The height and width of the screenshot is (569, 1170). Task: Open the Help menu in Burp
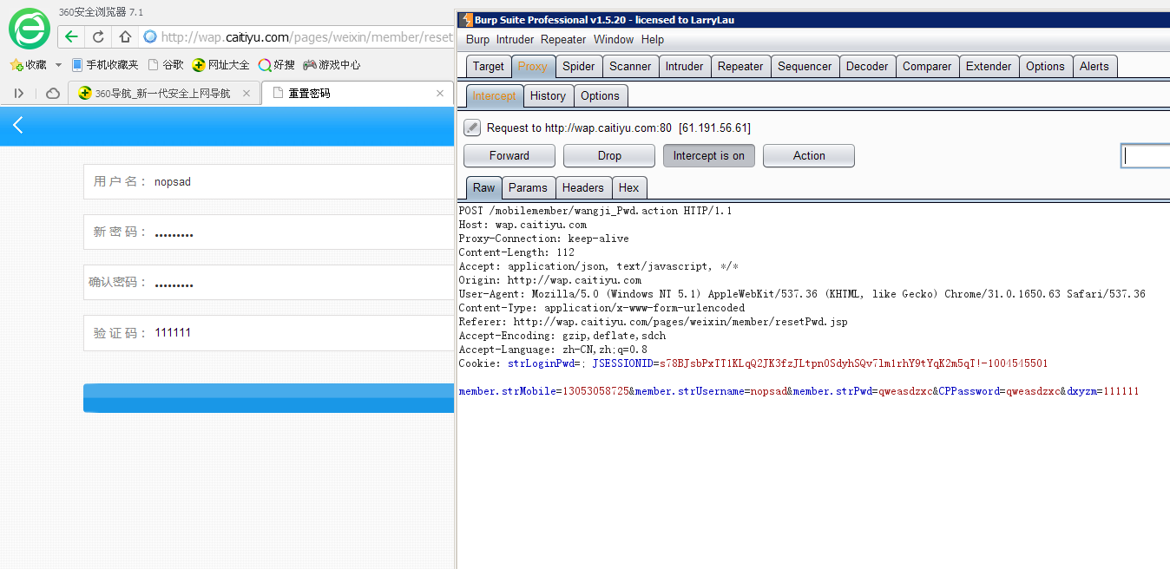[x=653, y=40]
